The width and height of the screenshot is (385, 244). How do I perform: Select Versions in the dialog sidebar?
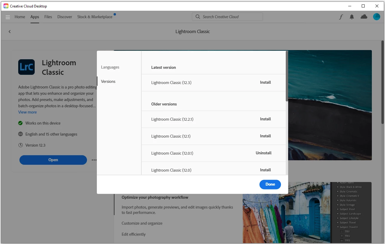pyautogui.click(x=108, y=81)
